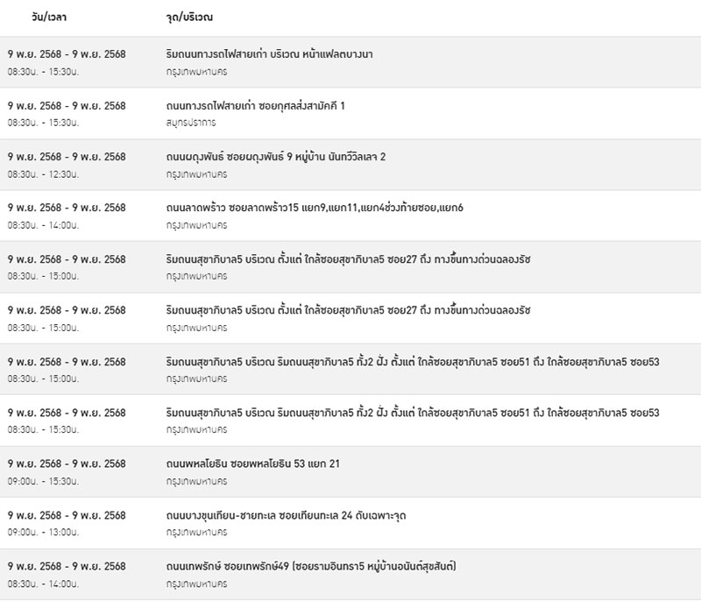Select the ถนนผดุงพันธ์ นันทวีวิลเลจ 2 entry

(276, 157)
